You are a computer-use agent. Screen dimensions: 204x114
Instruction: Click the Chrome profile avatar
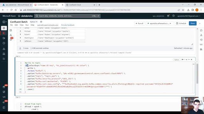[x=197, y=10]
